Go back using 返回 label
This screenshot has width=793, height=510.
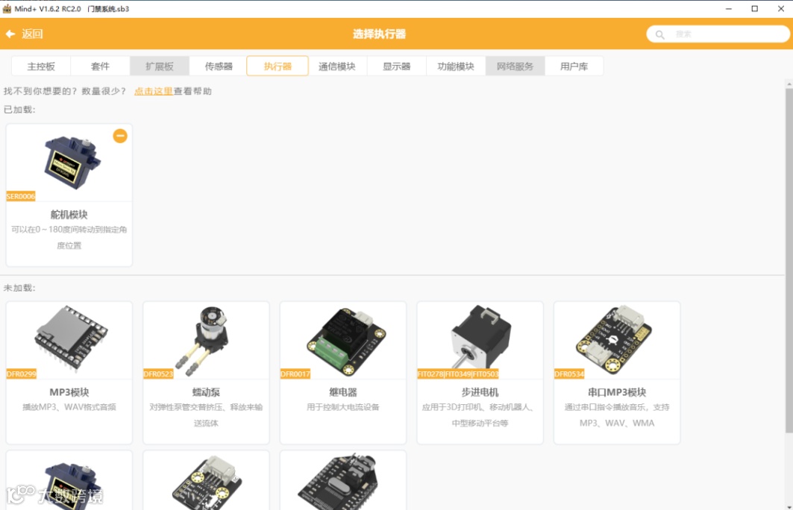pos(32,34)
